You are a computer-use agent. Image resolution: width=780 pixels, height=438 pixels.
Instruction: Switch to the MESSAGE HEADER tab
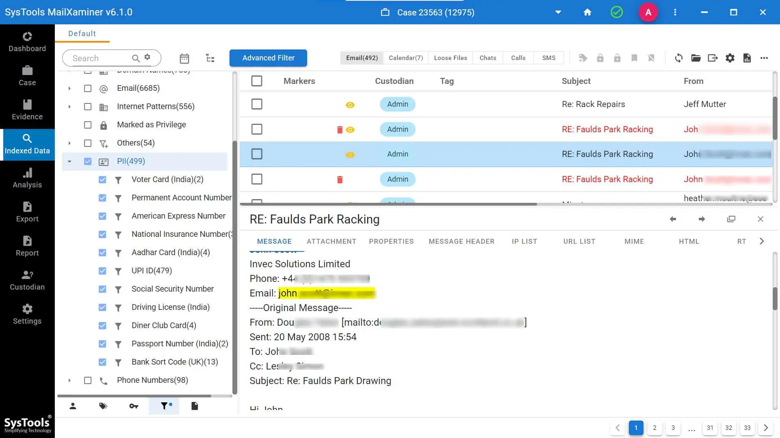pyautogui.click(x=461, y=241)
